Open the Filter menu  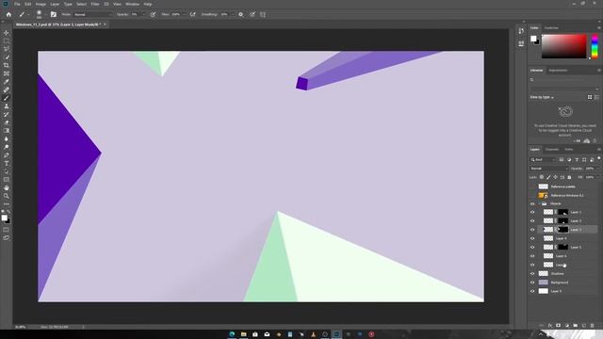[95, 4]
